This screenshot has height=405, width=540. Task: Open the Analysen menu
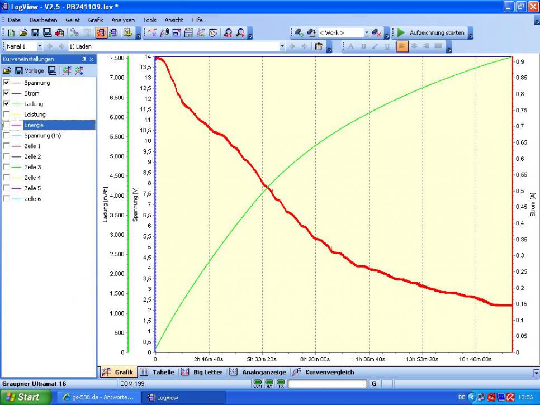point(123,20)
